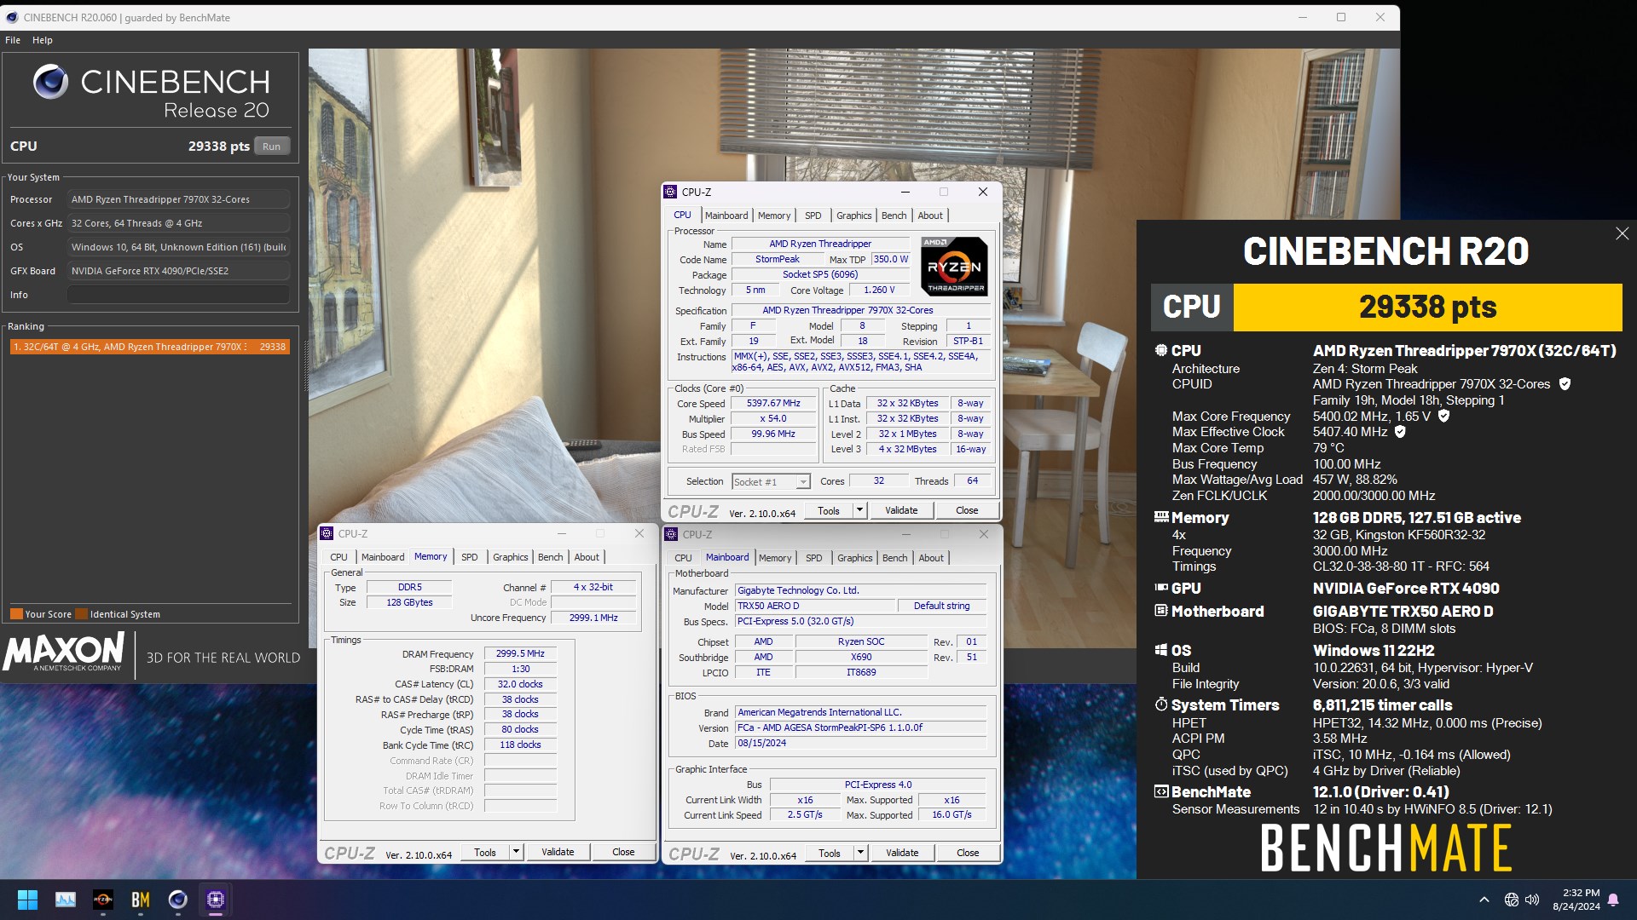Viewport: 1637px width, 920px height.
Task: Click Processor field AMD Ryzen Threadripper 7970X
Action: (178, 199)
